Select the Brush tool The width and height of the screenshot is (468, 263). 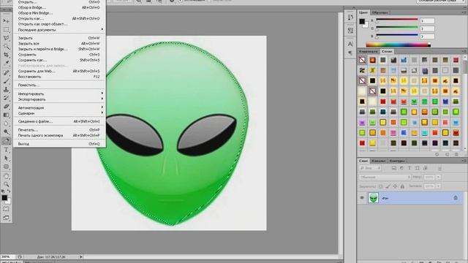6,81
